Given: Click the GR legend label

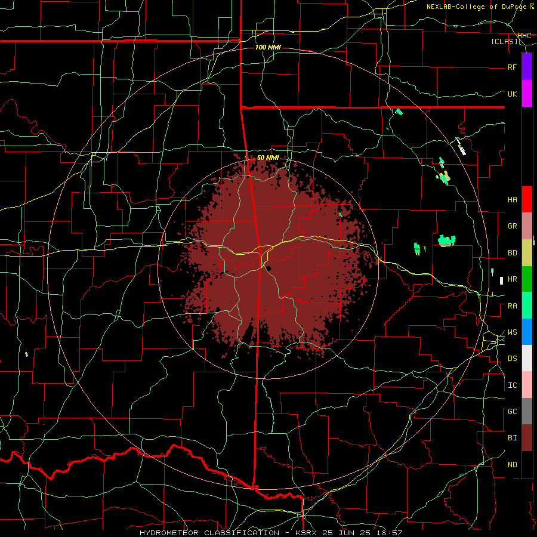Looking at the screenshot, I should coord(512,226).
